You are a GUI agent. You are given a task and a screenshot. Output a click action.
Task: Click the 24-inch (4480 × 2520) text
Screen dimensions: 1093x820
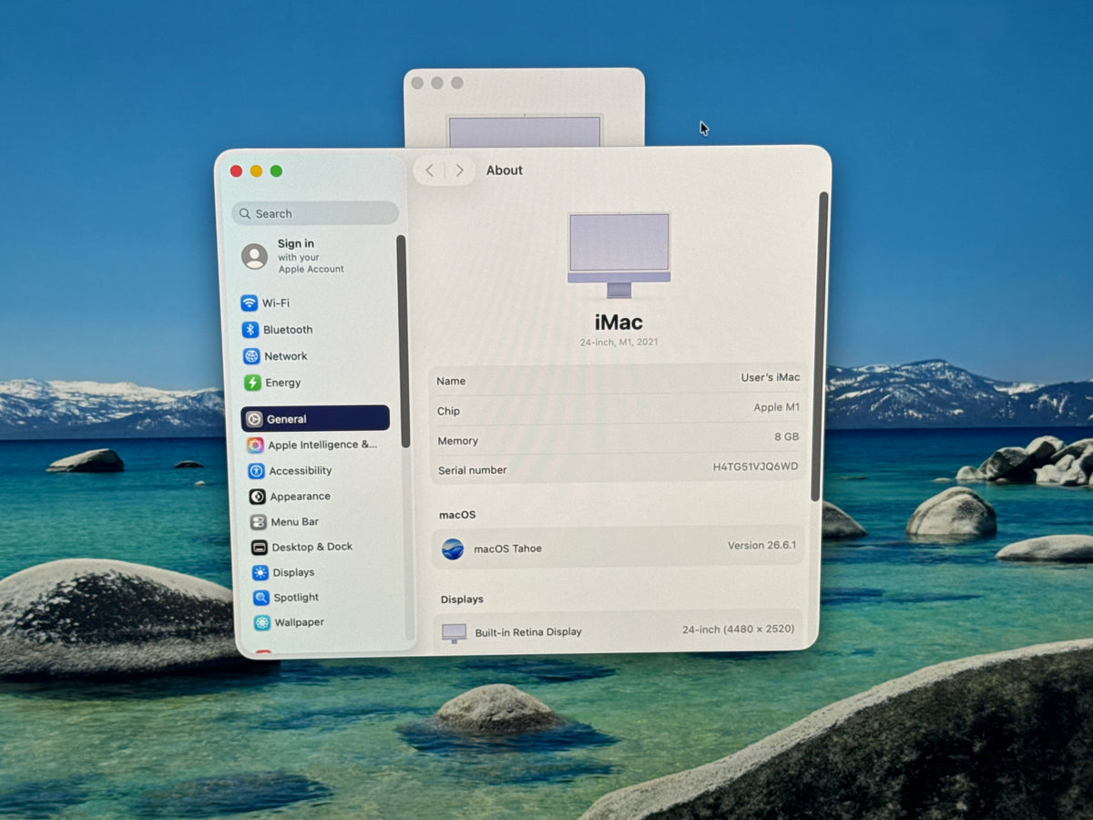pos(739,630)
